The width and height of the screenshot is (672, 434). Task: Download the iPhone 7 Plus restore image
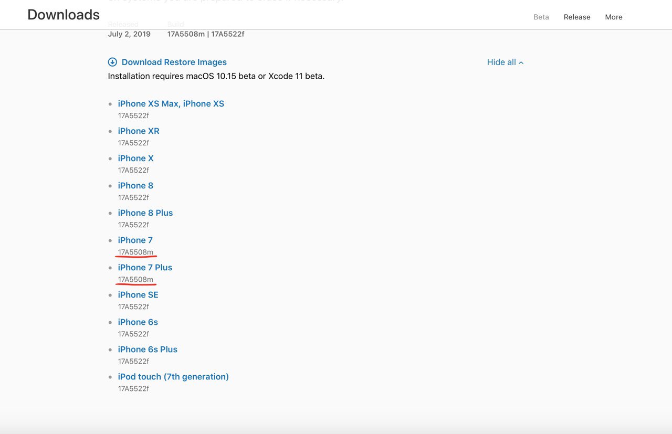[x=145, y=267]
